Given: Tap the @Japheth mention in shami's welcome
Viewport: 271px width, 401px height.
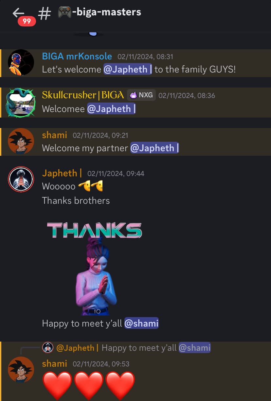Looking at the screenshot, I should pos(154,148).
